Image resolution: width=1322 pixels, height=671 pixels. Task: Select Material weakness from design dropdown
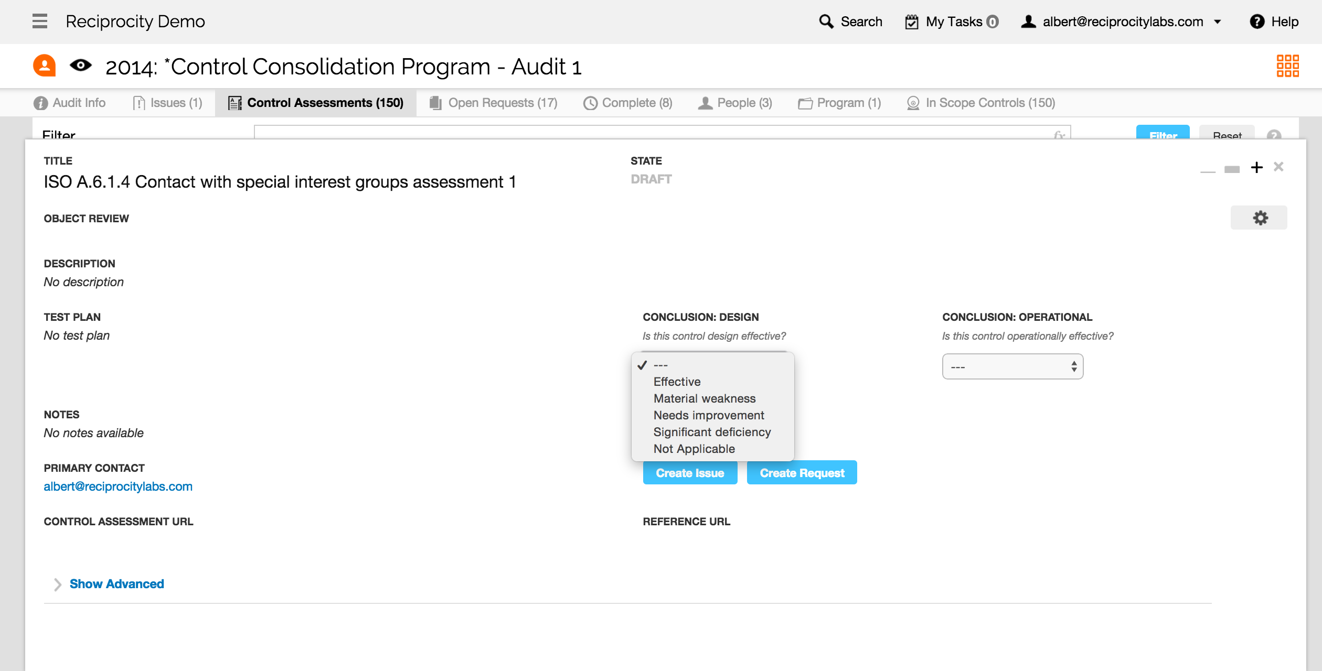705,398
